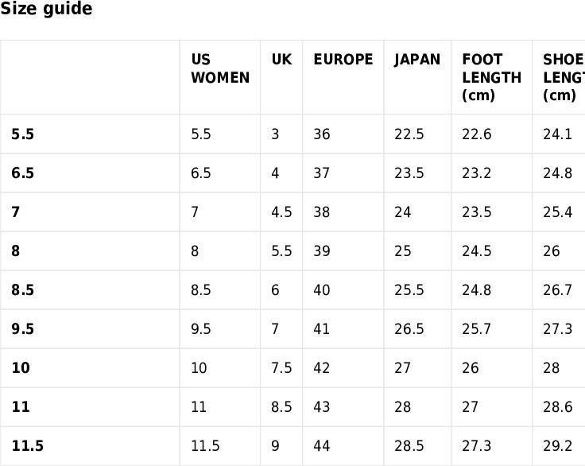The width and height of the screenshot is (585, 466).
Task: Select the bold 5.5 row label
Action: (x=23, y=134)
